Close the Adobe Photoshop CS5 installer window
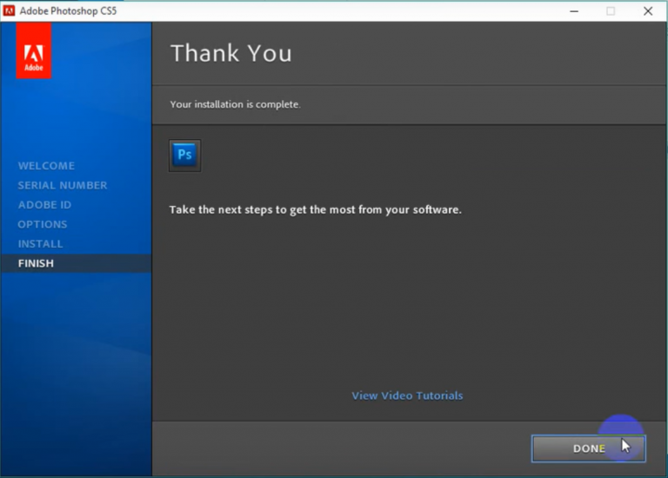Image resolution: width=668 pixels, height=478 pixels. tap(648, 11)
